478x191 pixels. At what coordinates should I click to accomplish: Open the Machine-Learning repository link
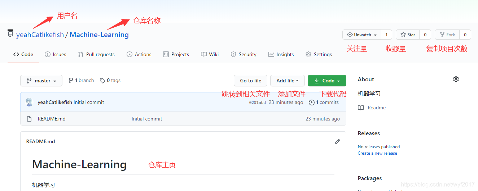click(x=99, y=35)
